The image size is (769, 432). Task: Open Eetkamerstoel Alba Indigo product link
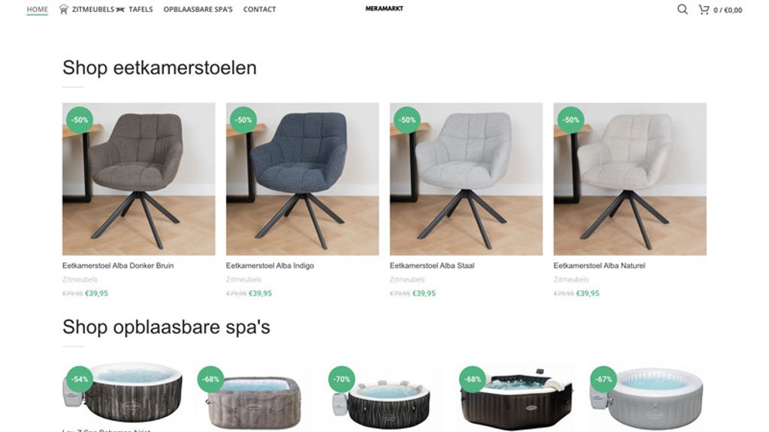[x=270, y=265]
